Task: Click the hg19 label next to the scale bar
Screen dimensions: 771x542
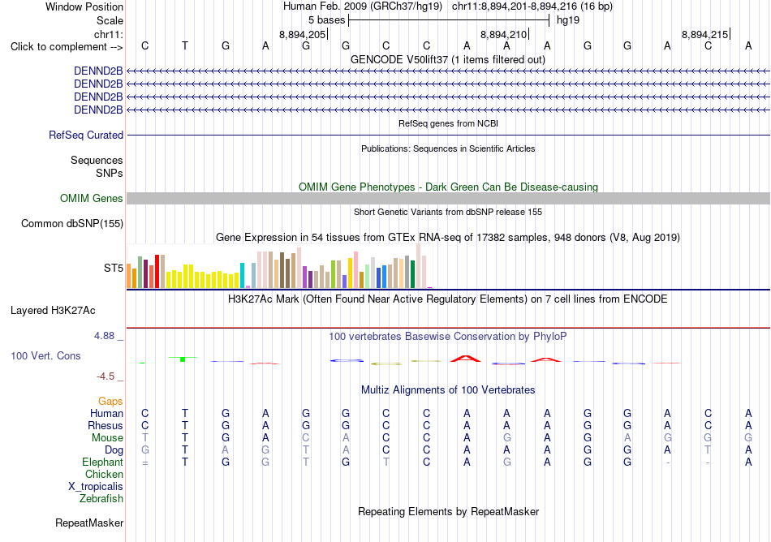Action: pyautogui.click(x=568, y=20)
